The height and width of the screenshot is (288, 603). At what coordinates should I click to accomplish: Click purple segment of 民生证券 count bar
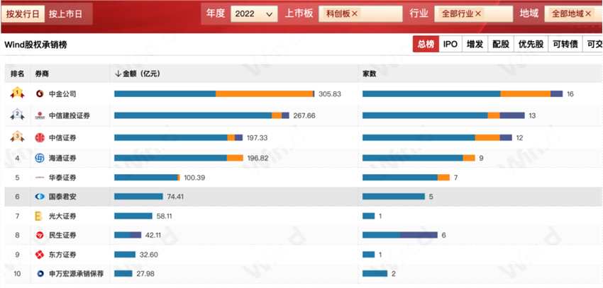point(419,235)
